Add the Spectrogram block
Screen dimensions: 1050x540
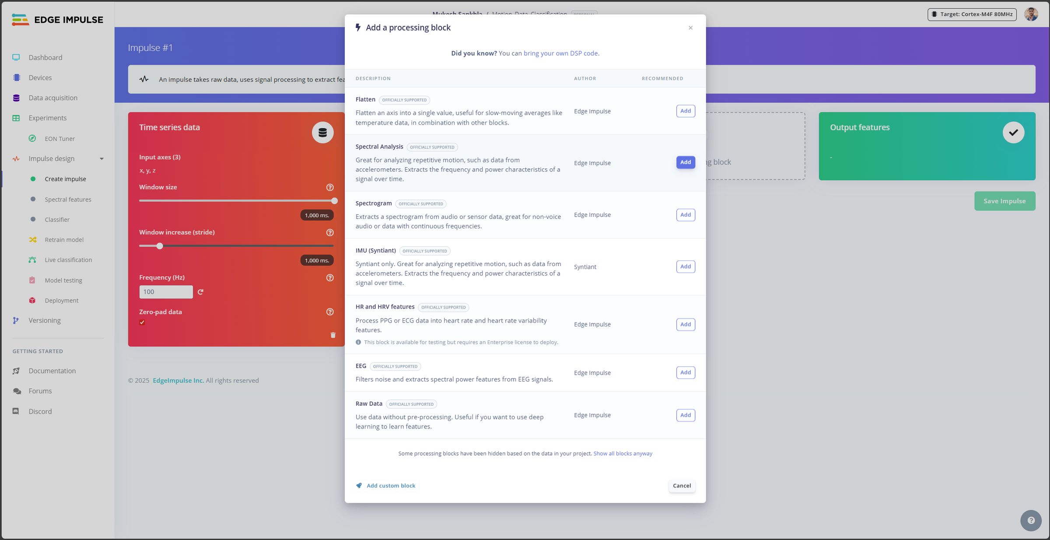pyautogui.click(x=686, y=214)
